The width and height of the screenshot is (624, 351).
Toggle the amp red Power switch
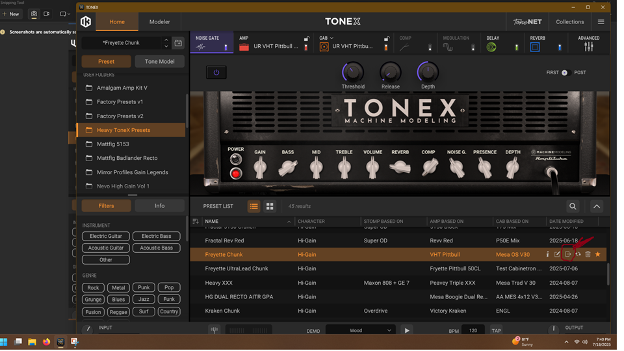point(236,174)
